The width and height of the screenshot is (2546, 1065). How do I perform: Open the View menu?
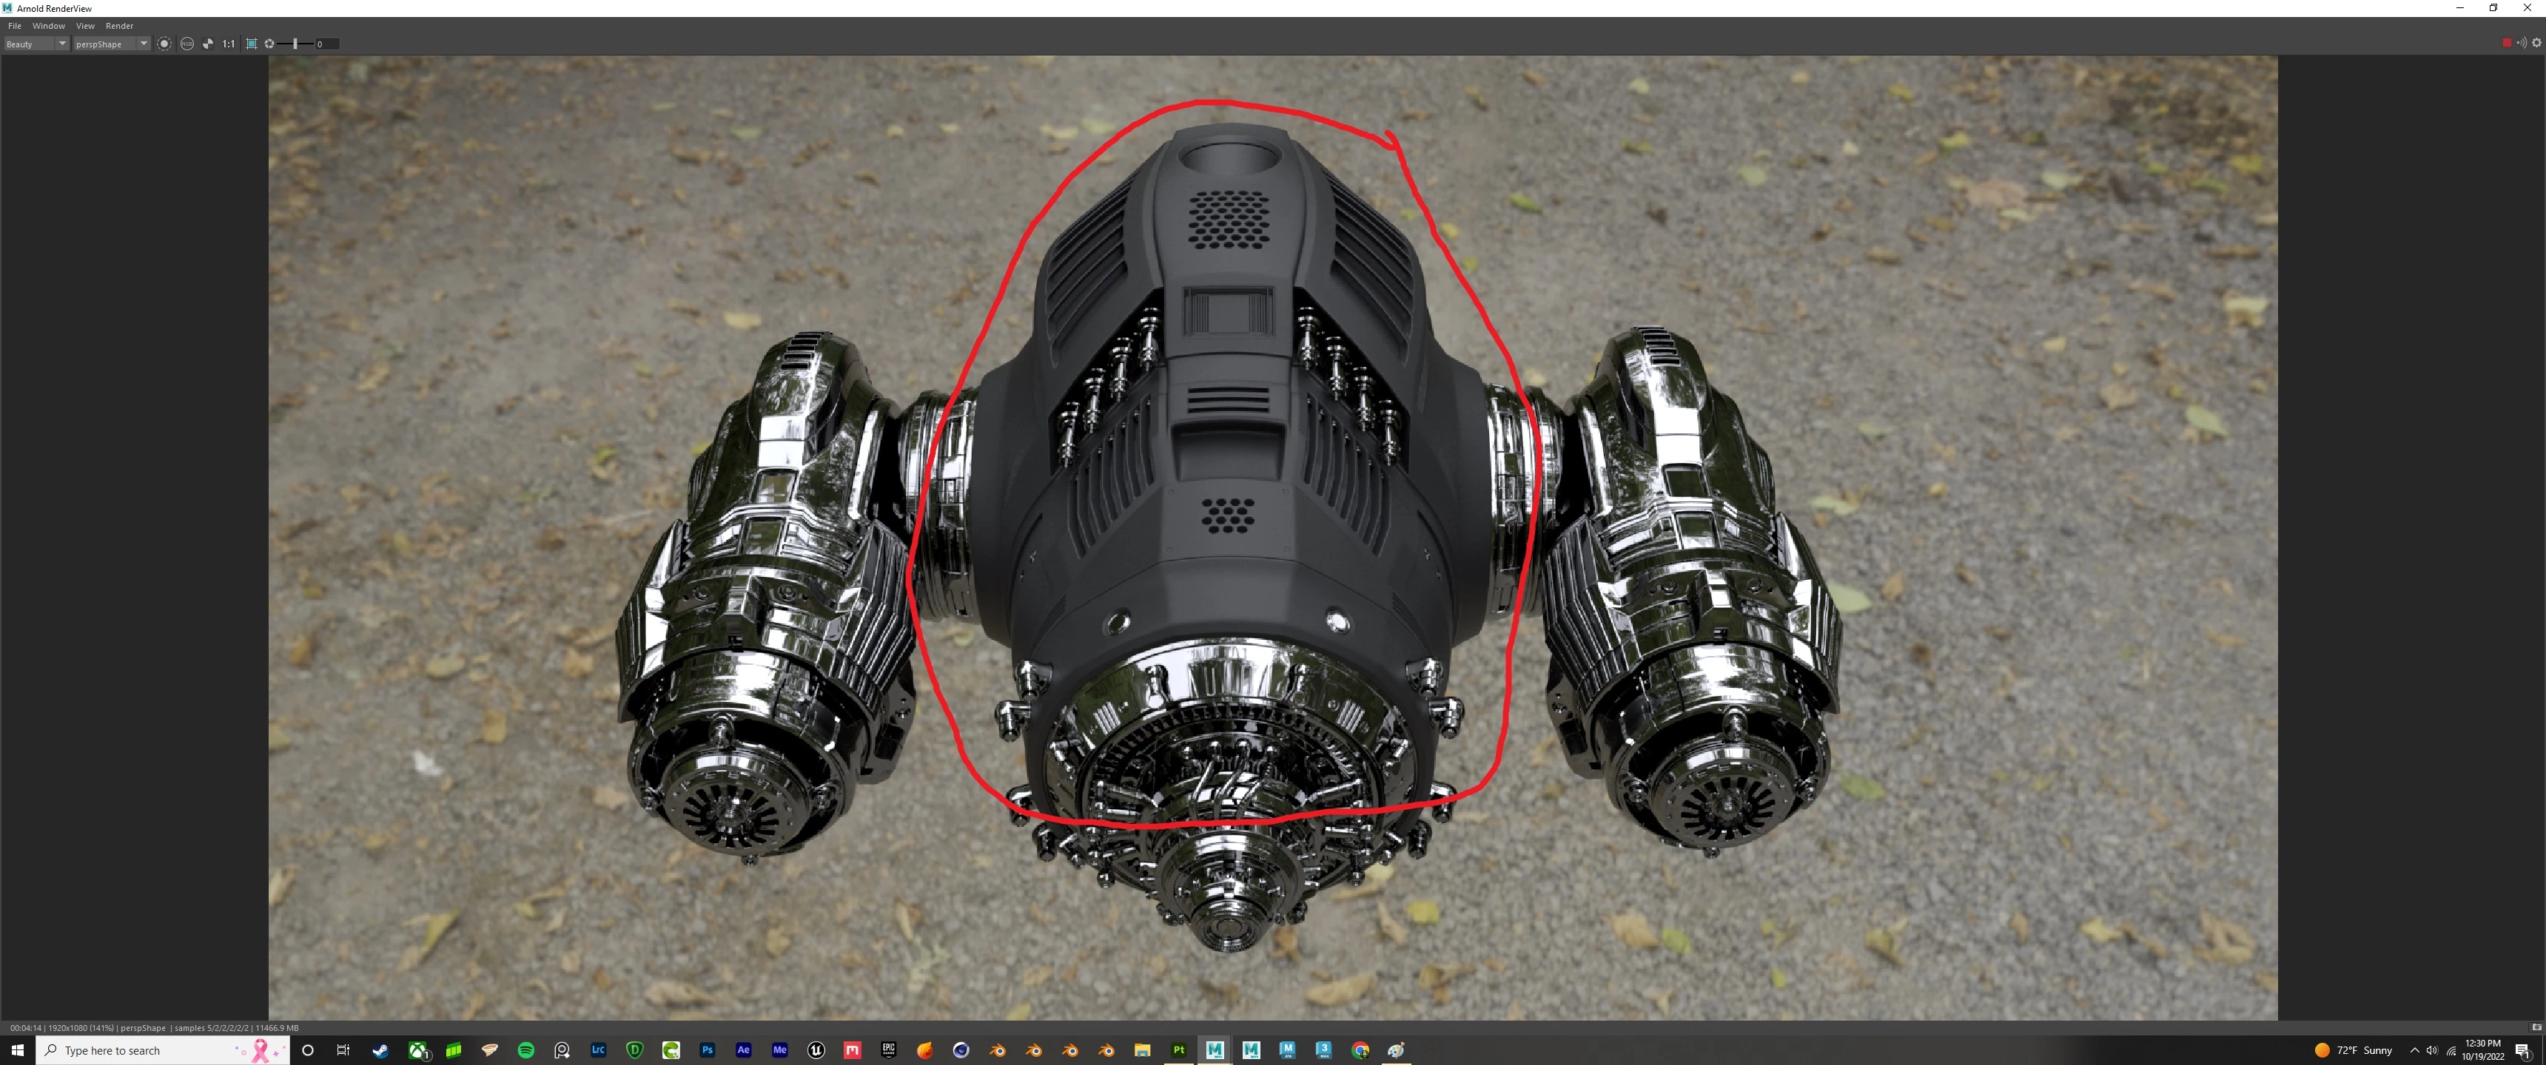click(85, 26)
